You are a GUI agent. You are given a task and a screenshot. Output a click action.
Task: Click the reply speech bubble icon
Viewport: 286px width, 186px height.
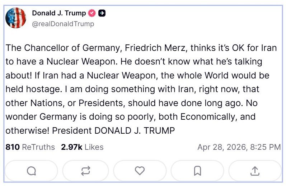[x=31, y=171]
